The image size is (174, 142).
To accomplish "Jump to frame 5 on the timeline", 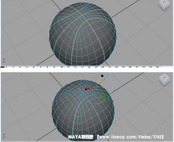I will click(27, 67).
